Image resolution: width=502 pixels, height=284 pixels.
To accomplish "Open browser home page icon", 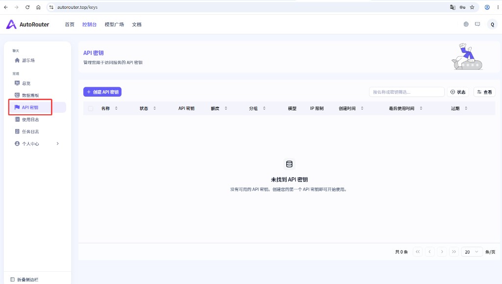I will [x=38, y=7].
